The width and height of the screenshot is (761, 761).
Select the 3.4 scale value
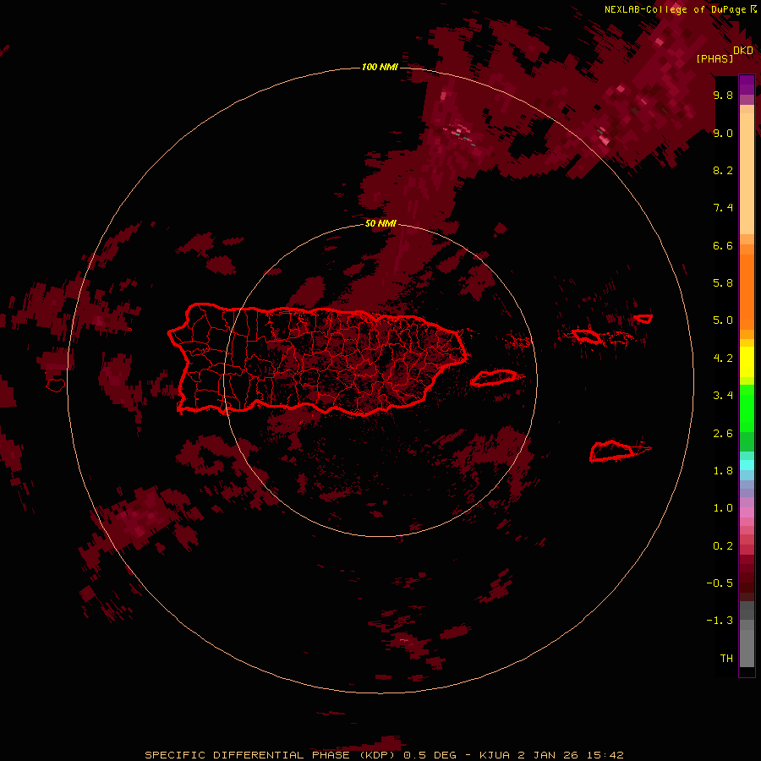pos(723,396)
